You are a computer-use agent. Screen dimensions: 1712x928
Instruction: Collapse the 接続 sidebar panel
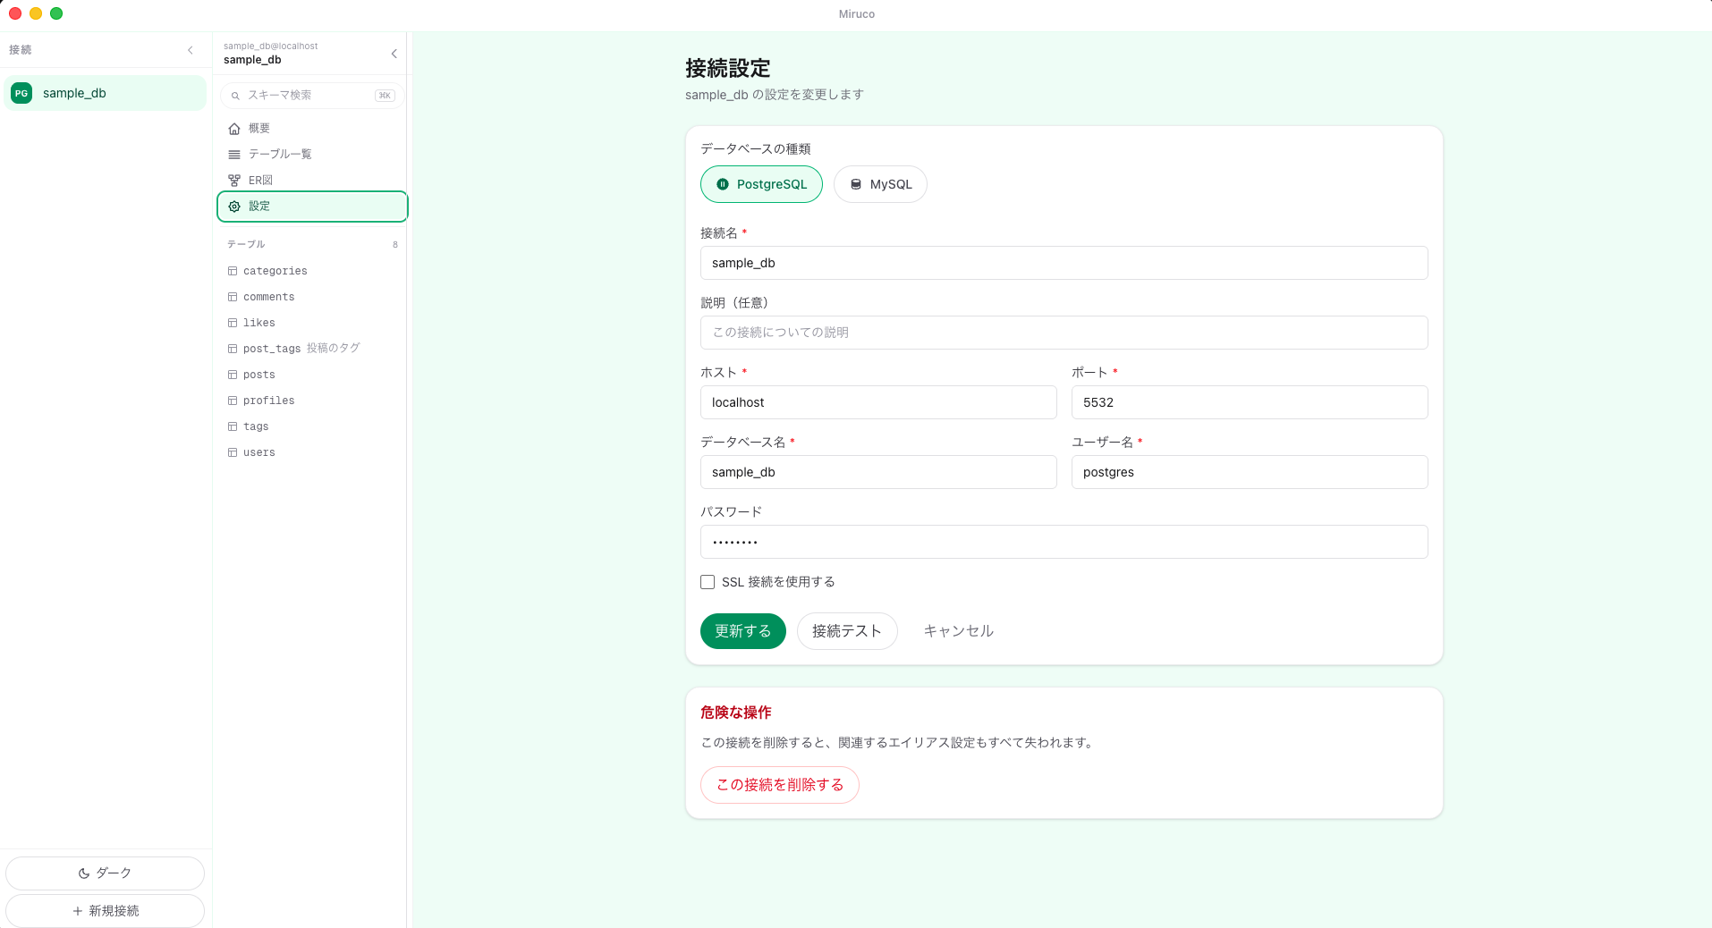(x=190, y=50)
